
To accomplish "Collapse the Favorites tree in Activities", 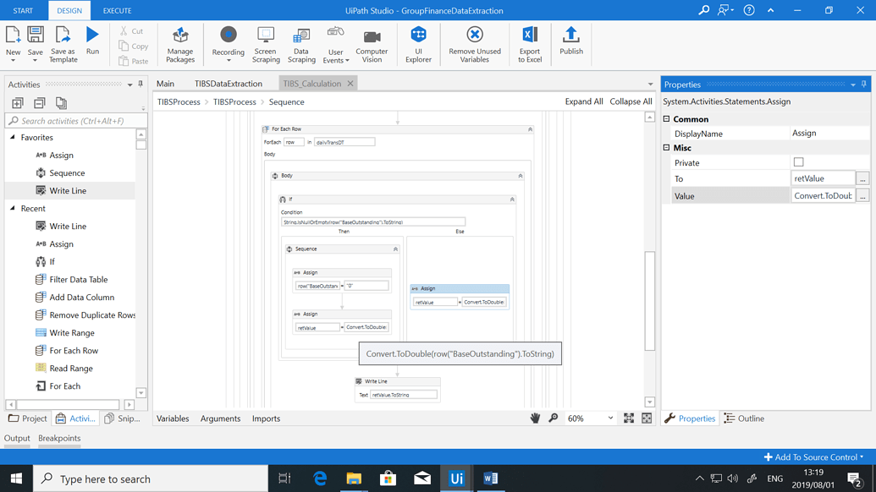I will point(13,138).
